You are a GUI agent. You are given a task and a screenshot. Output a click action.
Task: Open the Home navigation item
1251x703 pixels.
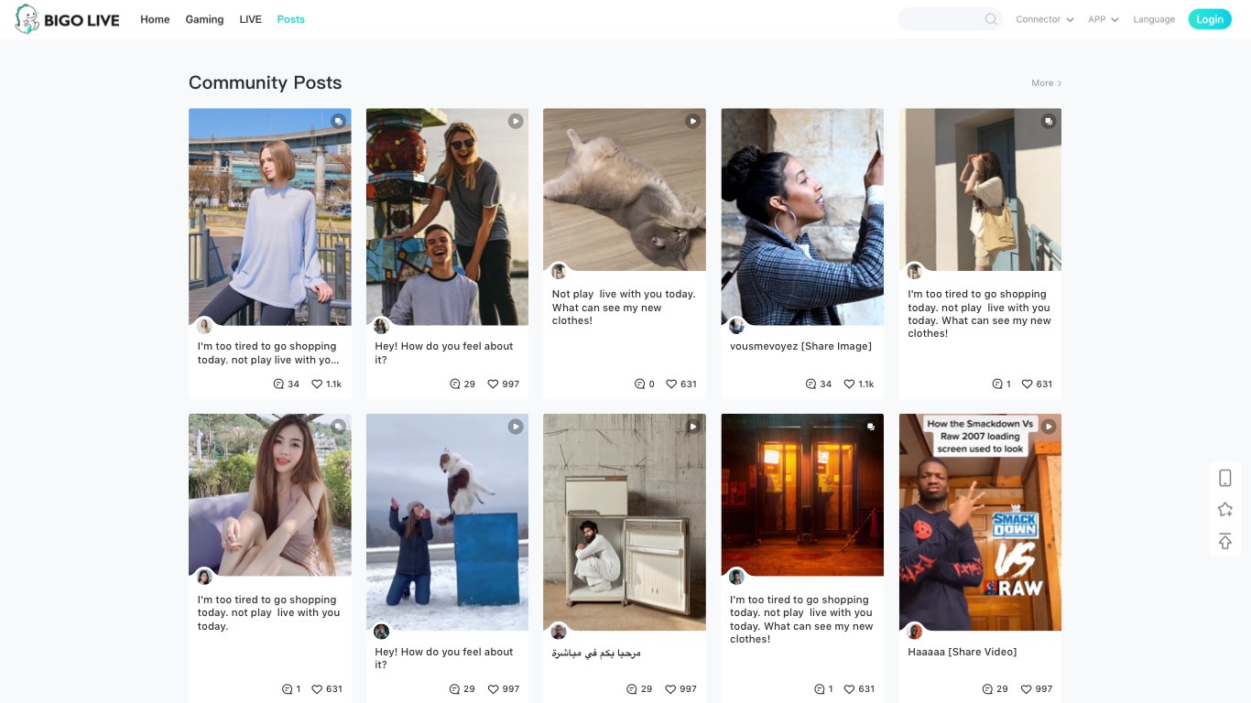pyautogui.click(x=155, y=19)
